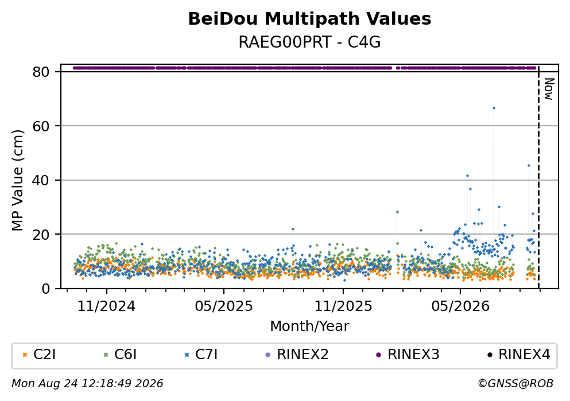Click the RAEG00PRT - C4G subtitle

click(310, 42)
